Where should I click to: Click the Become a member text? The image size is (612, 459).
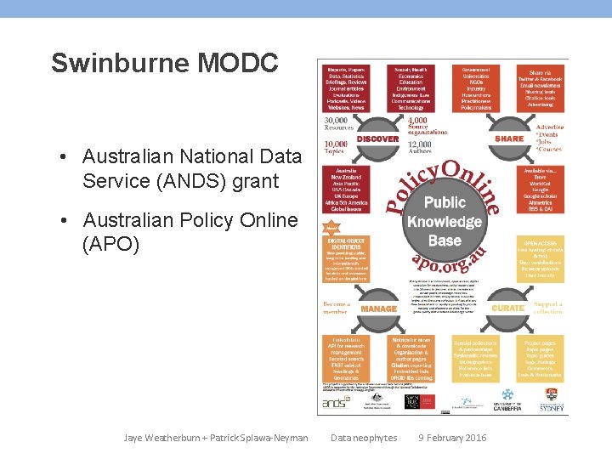click(x=337, y=308)
